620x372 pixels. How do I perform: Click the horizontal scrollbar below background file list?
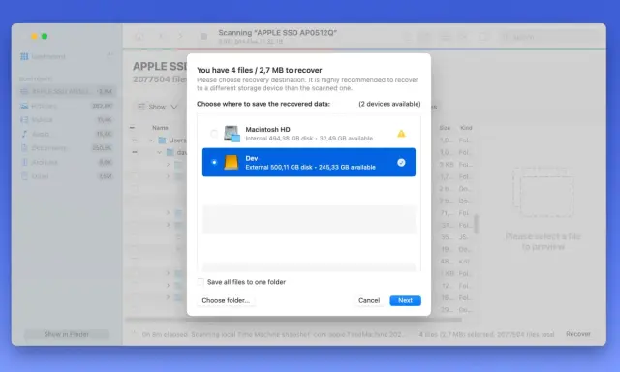click(294, 320)
